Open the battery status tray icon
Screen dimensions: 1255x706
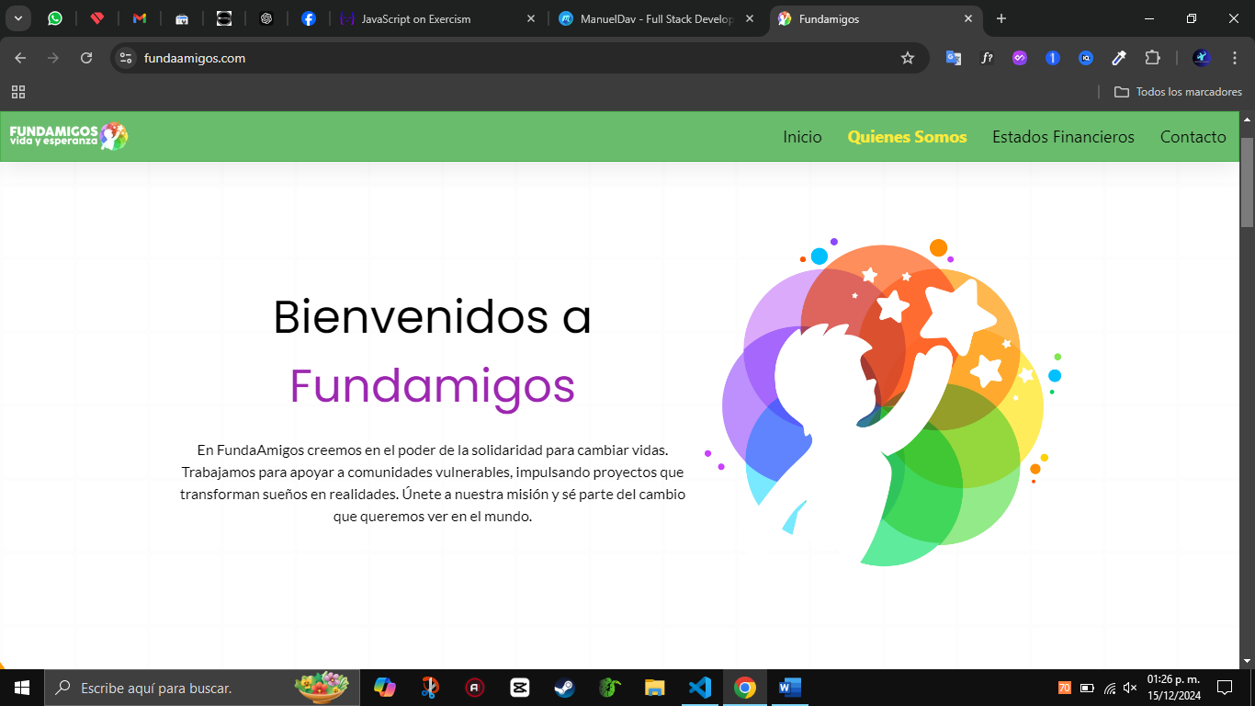[x=1087, y=688]
